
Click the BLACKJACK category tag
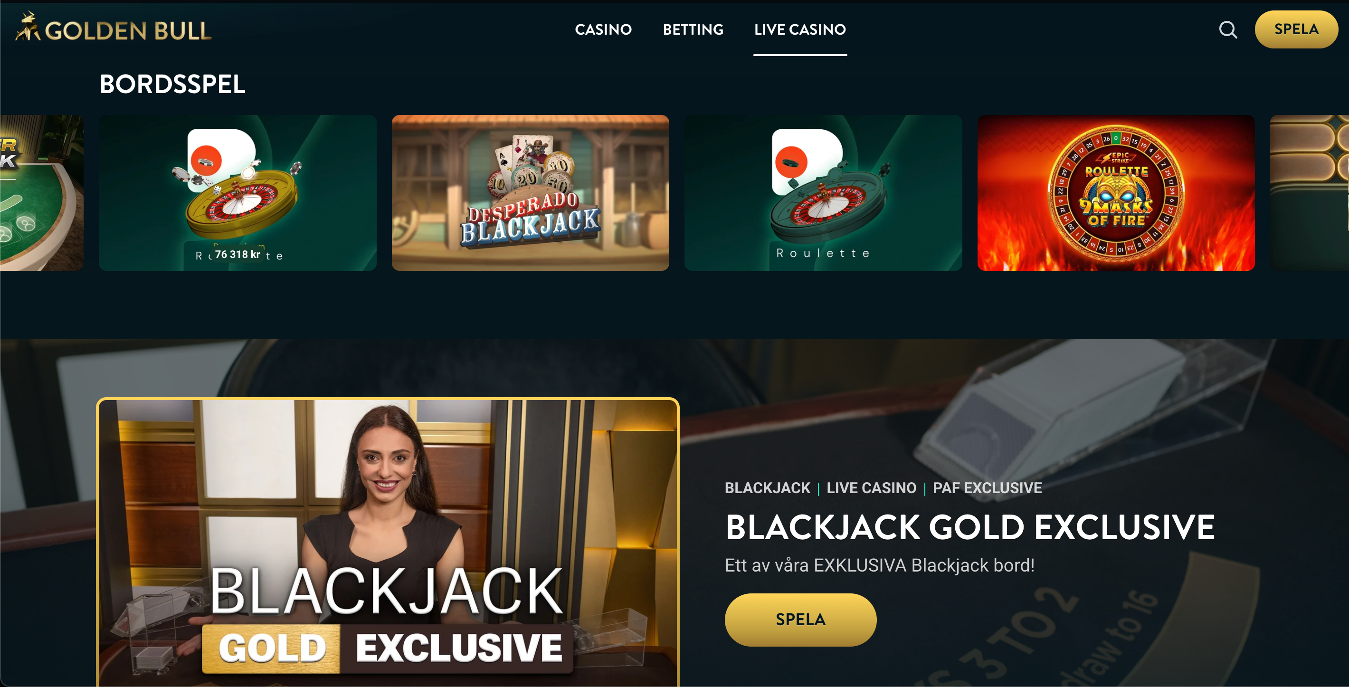(767, 488)
